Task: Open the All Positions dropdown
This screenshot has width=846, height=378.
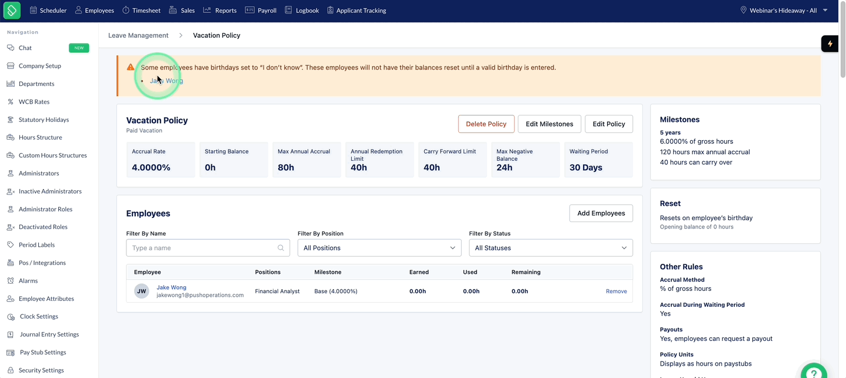Action: 379,248
